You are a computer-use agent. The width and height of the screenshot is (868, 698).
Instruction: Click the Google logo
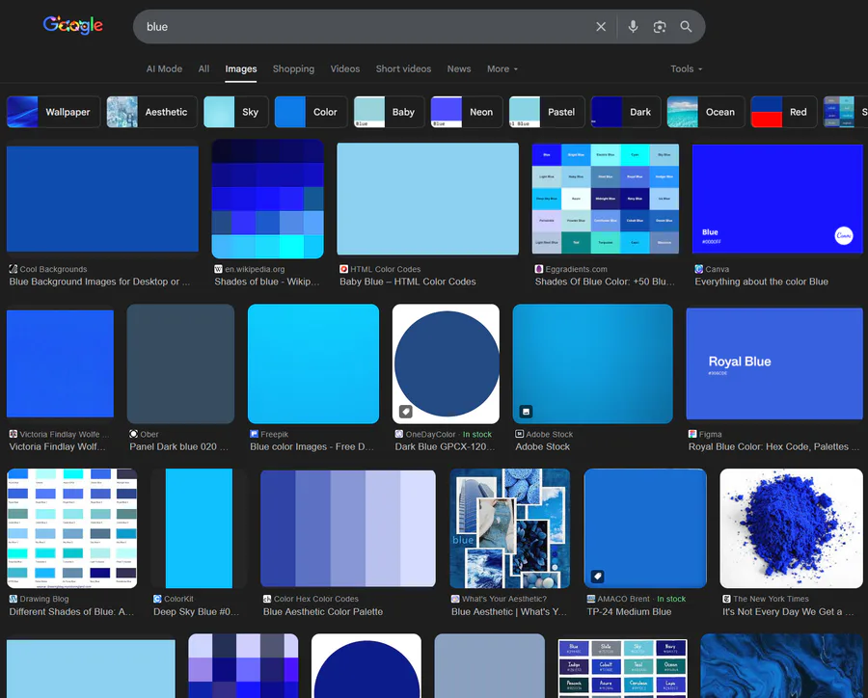(73, 25)
